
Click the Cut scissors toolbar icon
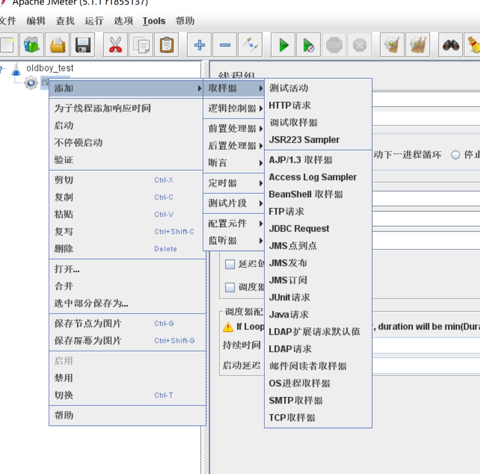pos(115,45)
